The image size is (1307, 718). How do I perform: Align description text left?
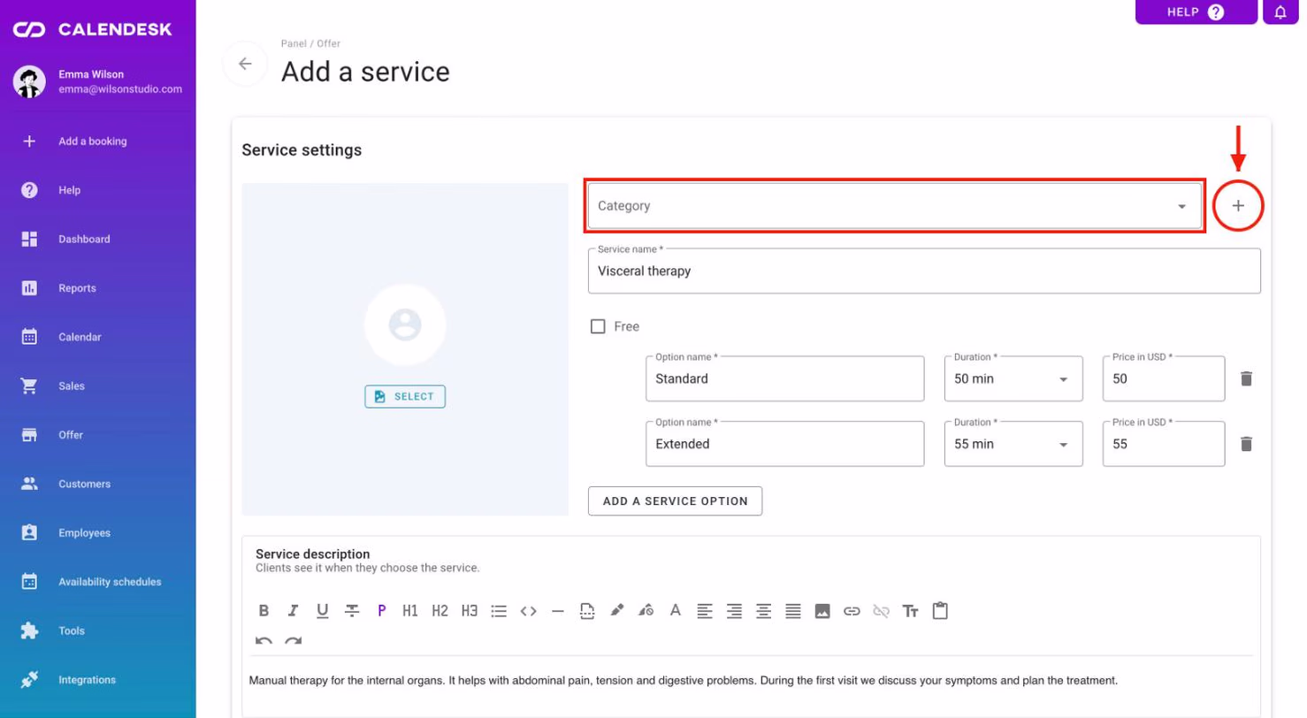click(x=705, y=610)
